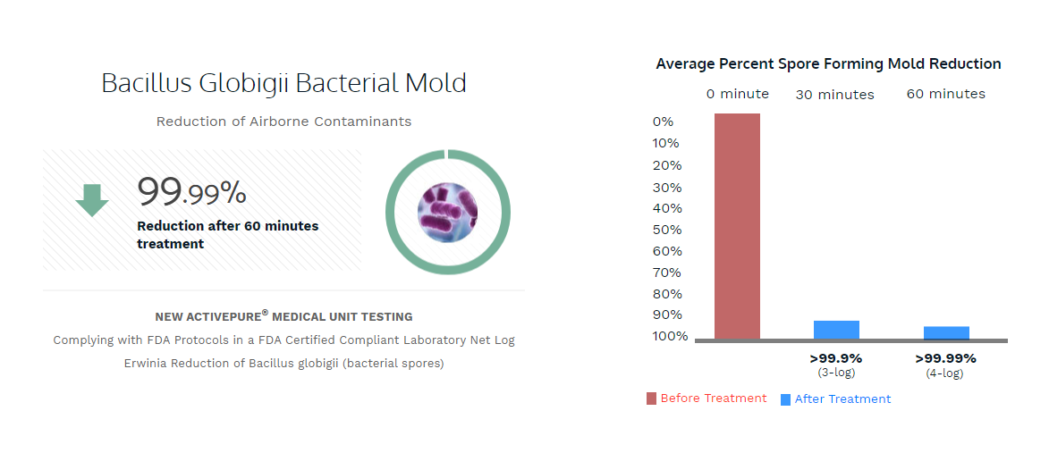Click the blue 60 minutes bar
The image size is (1049, 453).
click(947, 332)
